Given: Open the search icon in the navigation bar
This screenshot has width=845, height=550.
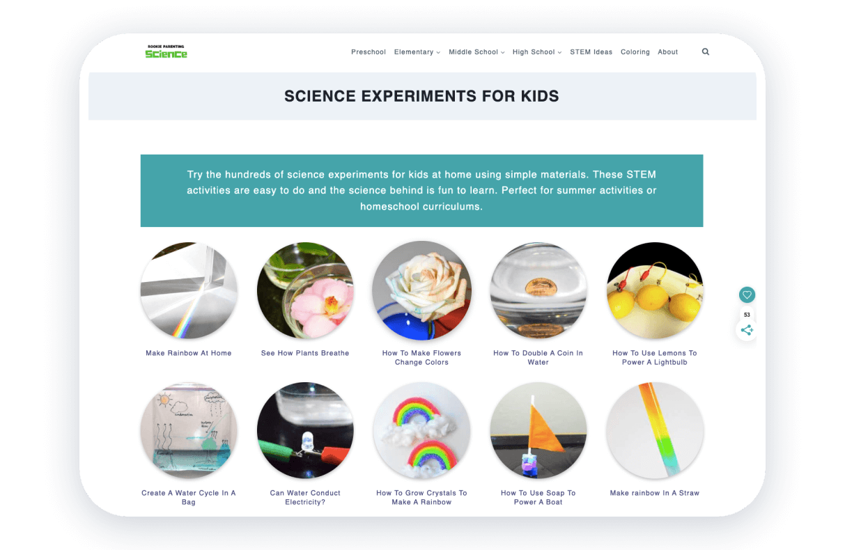Looking at the screenshot, I should click(706, 52).
